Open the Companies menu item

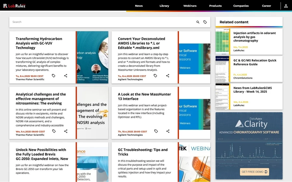(241, 6)
